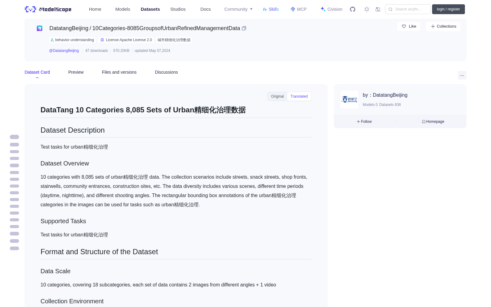Click the DatatangBeijing organization avatar
The width and height of the screenshot is (491, 307).
tap(349, 99)
